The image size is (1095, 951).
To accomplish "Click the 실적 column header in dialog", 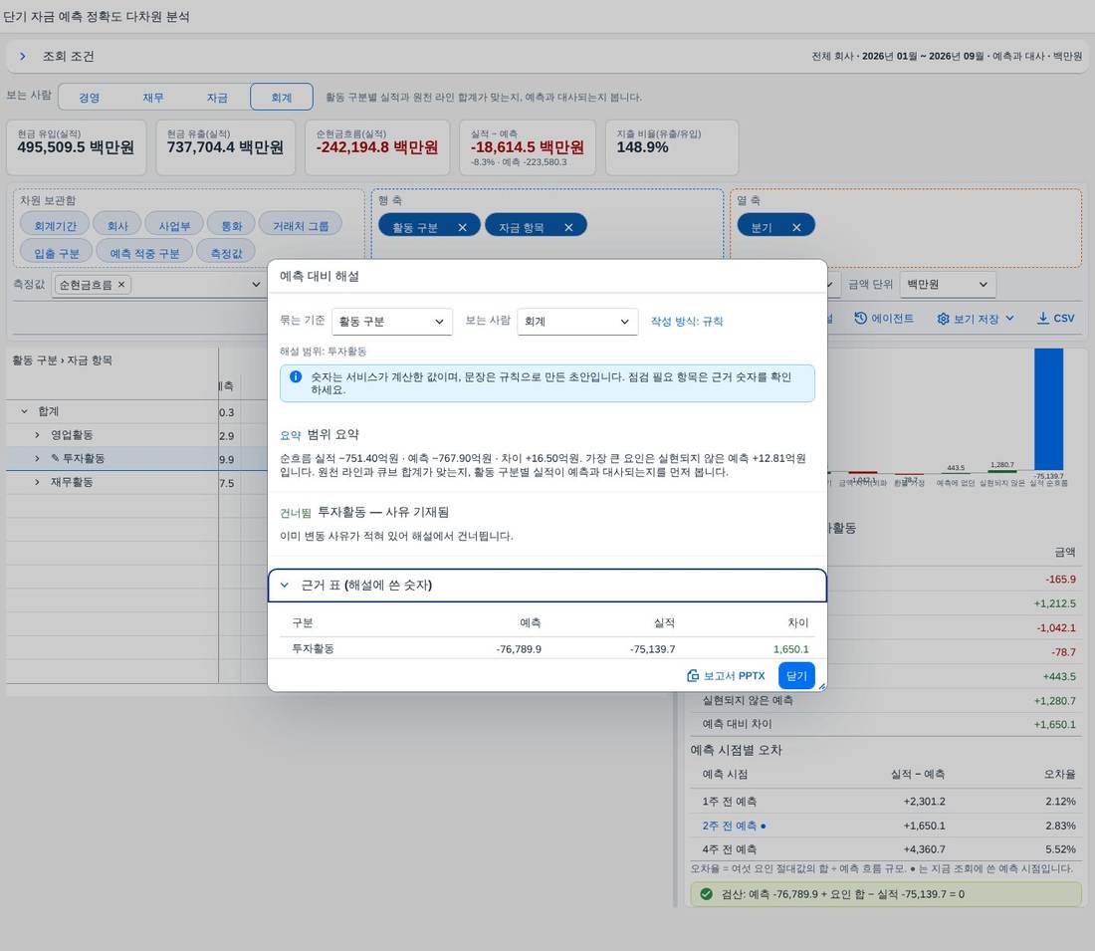I will 664,622.
